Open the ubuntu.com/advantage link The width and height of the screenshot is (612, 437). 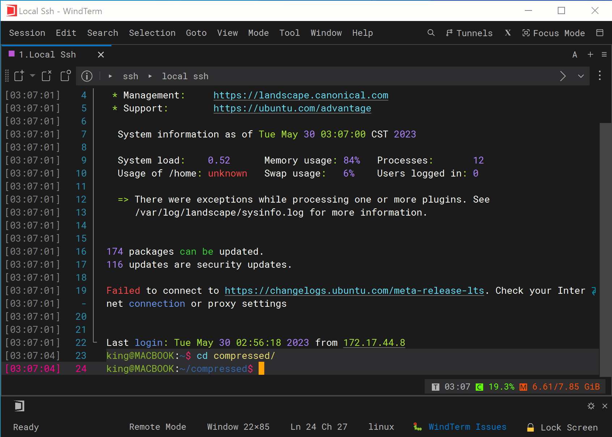292,109
